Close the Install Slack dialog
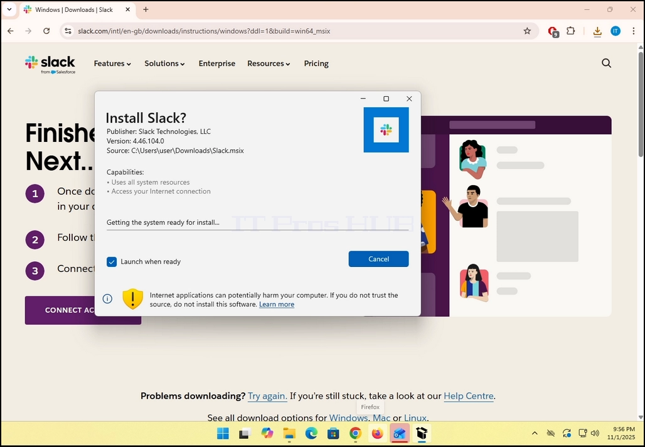The height and width of the screenshot is (447, 645). click(x=409, y=99)
